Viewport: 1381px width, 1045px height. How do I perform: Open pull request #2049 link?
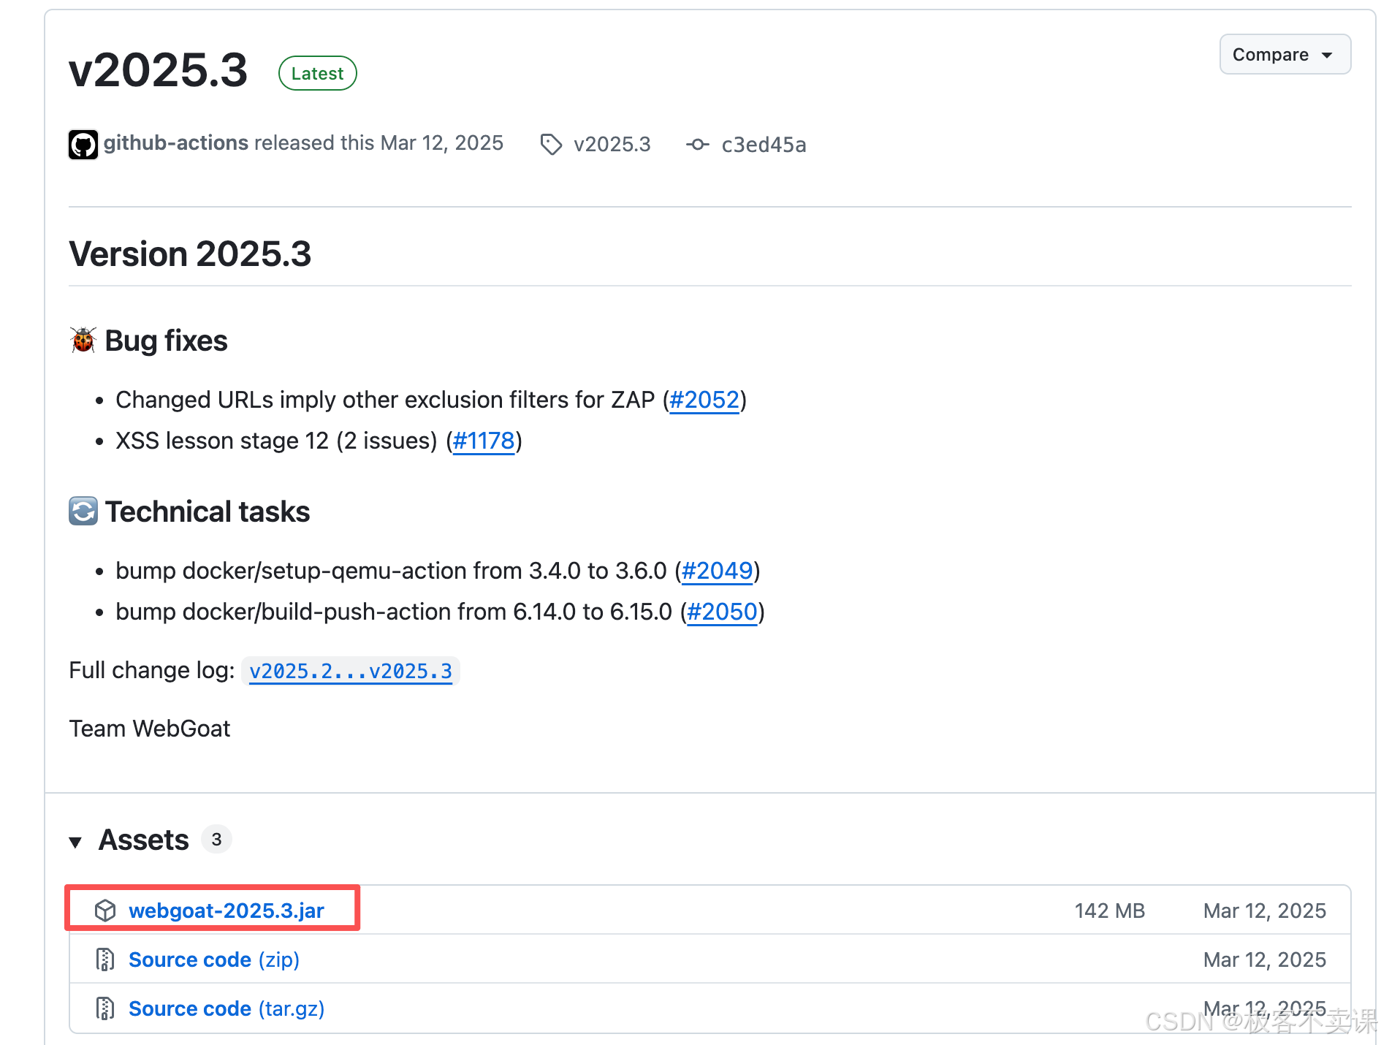tap(717, 571)
